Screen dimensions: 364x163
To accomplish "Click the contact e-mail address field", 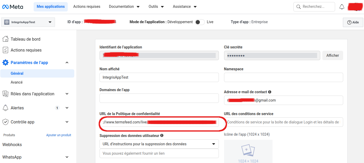I will click(x=283, y=100).
